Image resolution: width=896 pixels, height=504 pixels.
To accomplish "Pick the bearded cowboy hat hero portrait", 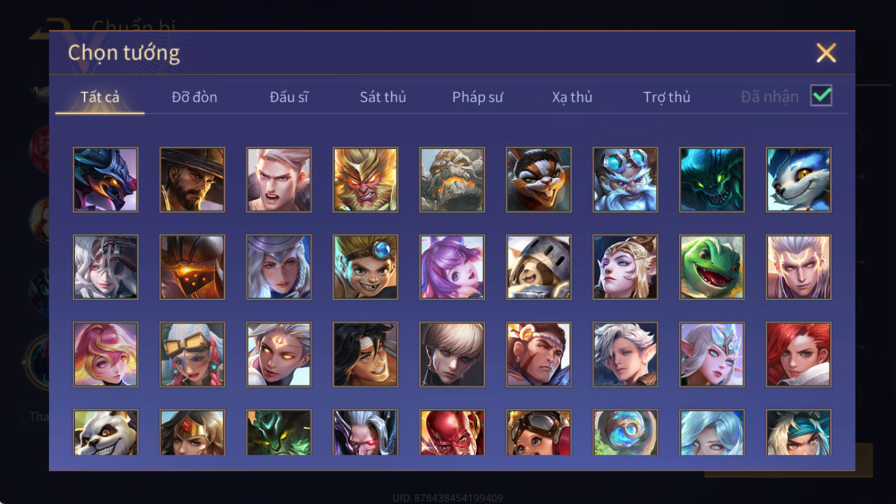I will (x=192, y=180).
